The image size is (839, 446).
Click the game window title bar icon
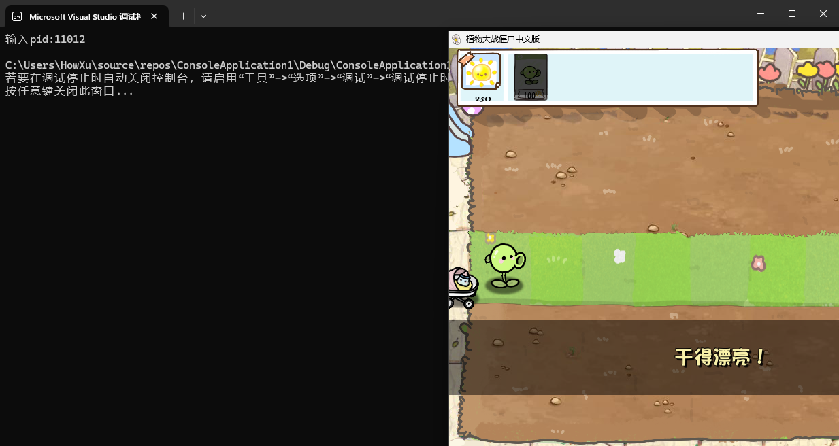click(457, 39)
